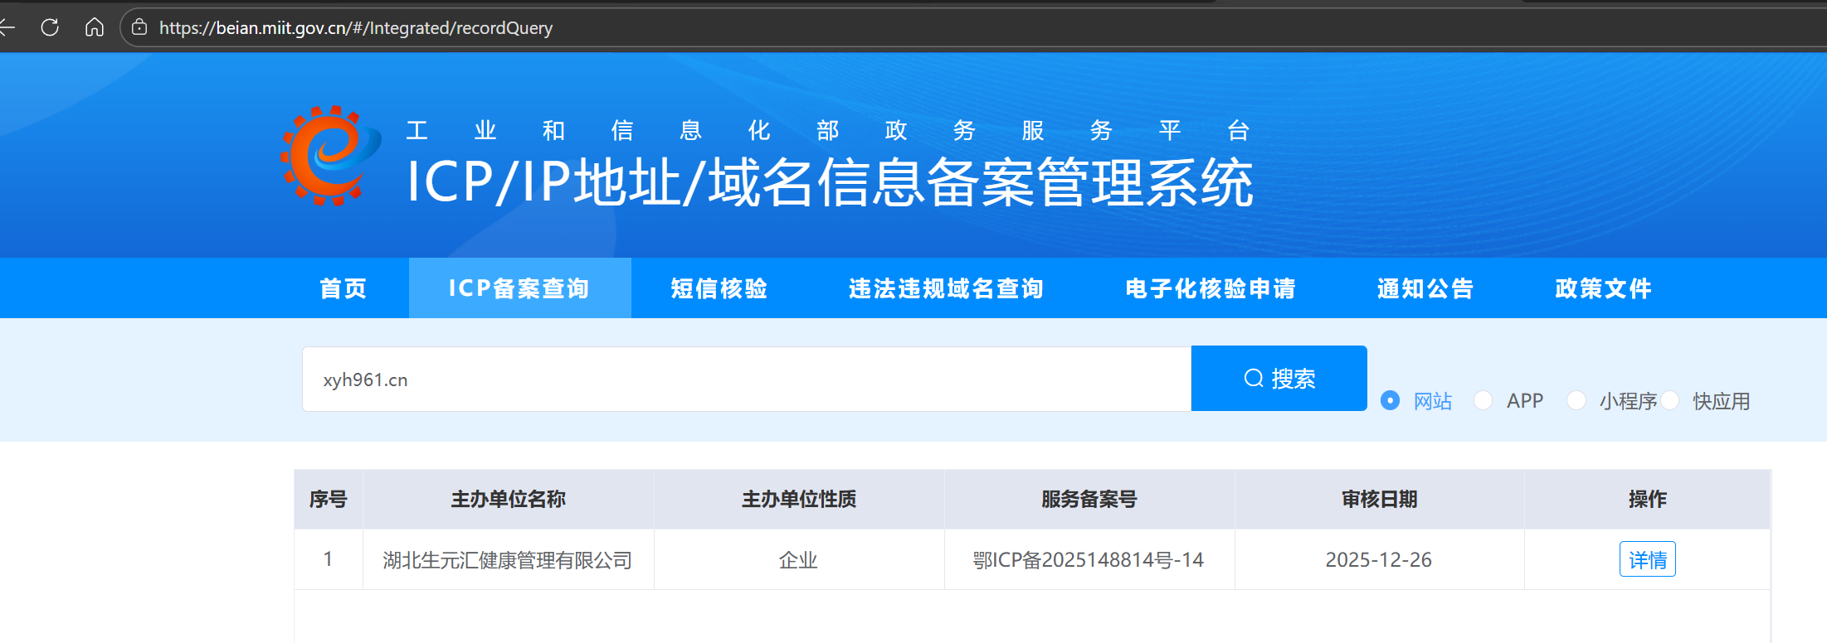The image size is (1827, 643).
Task: Open the 首页 nav item
Action: [343, 288]
